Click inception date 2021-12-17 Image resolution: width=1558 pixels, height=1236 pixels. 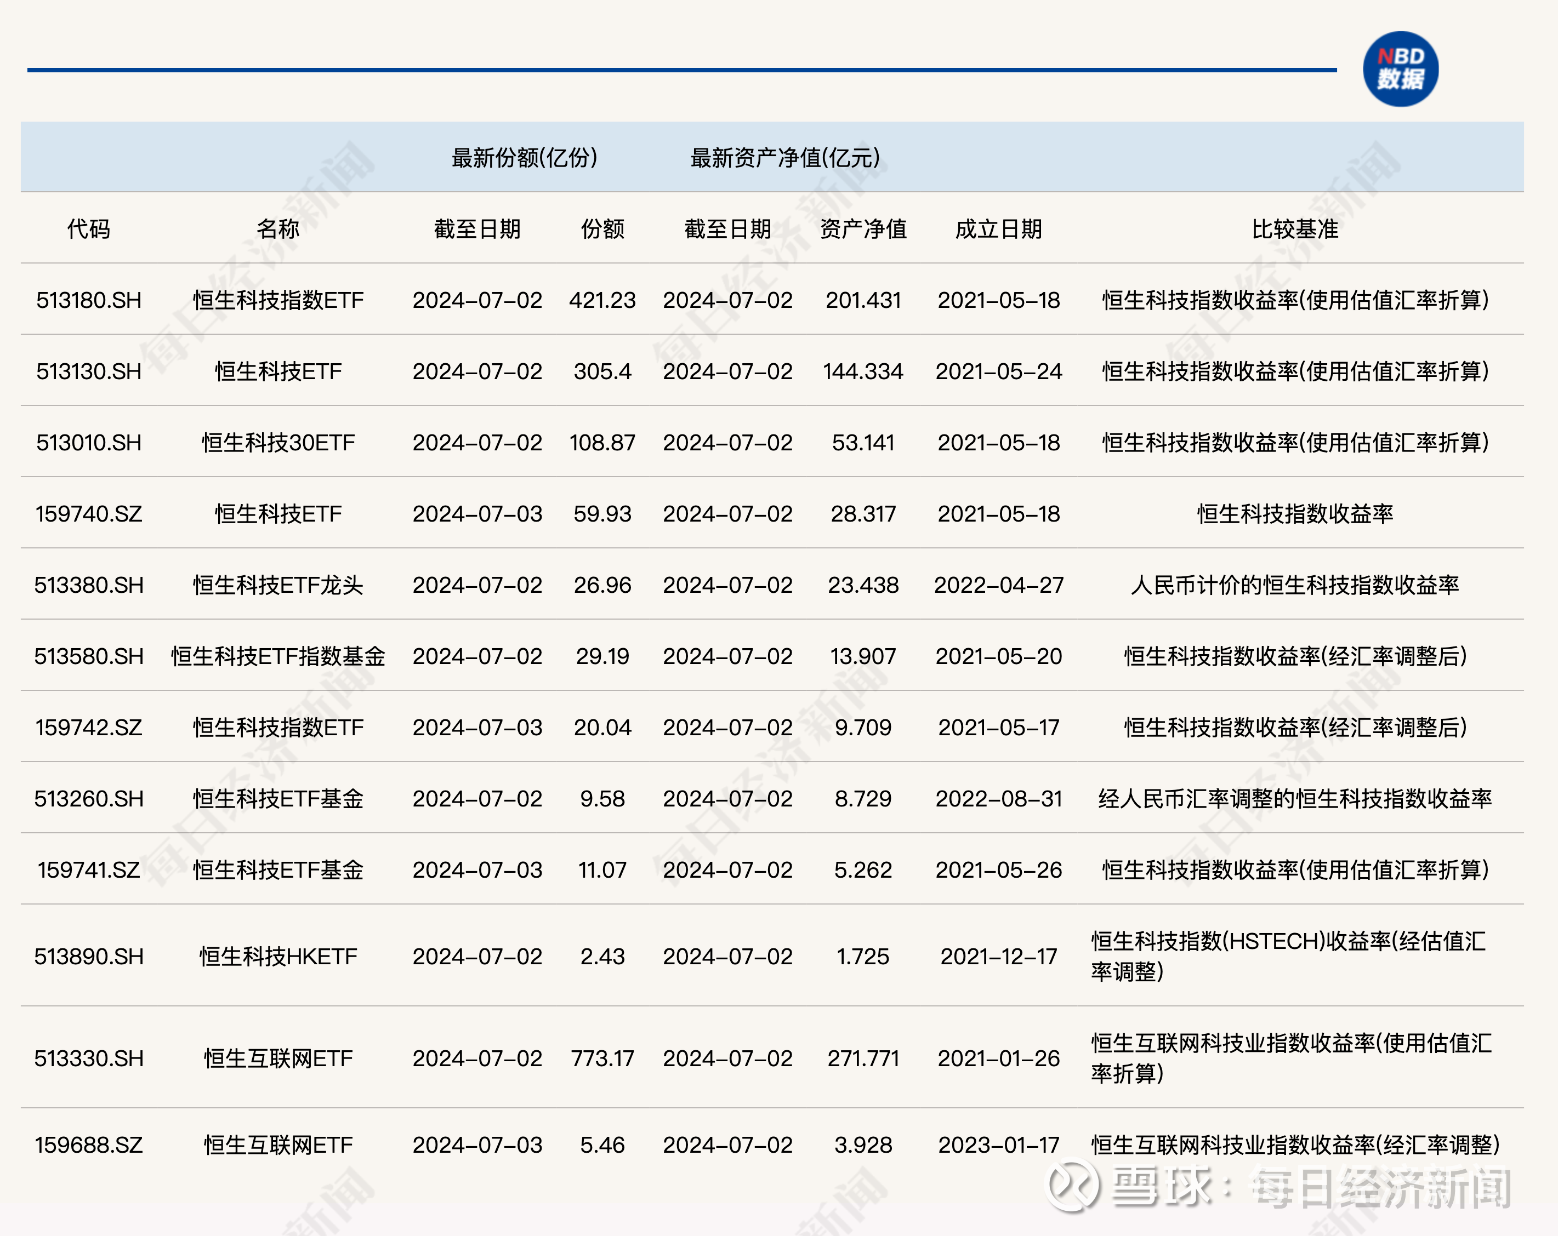coord(999,957)
